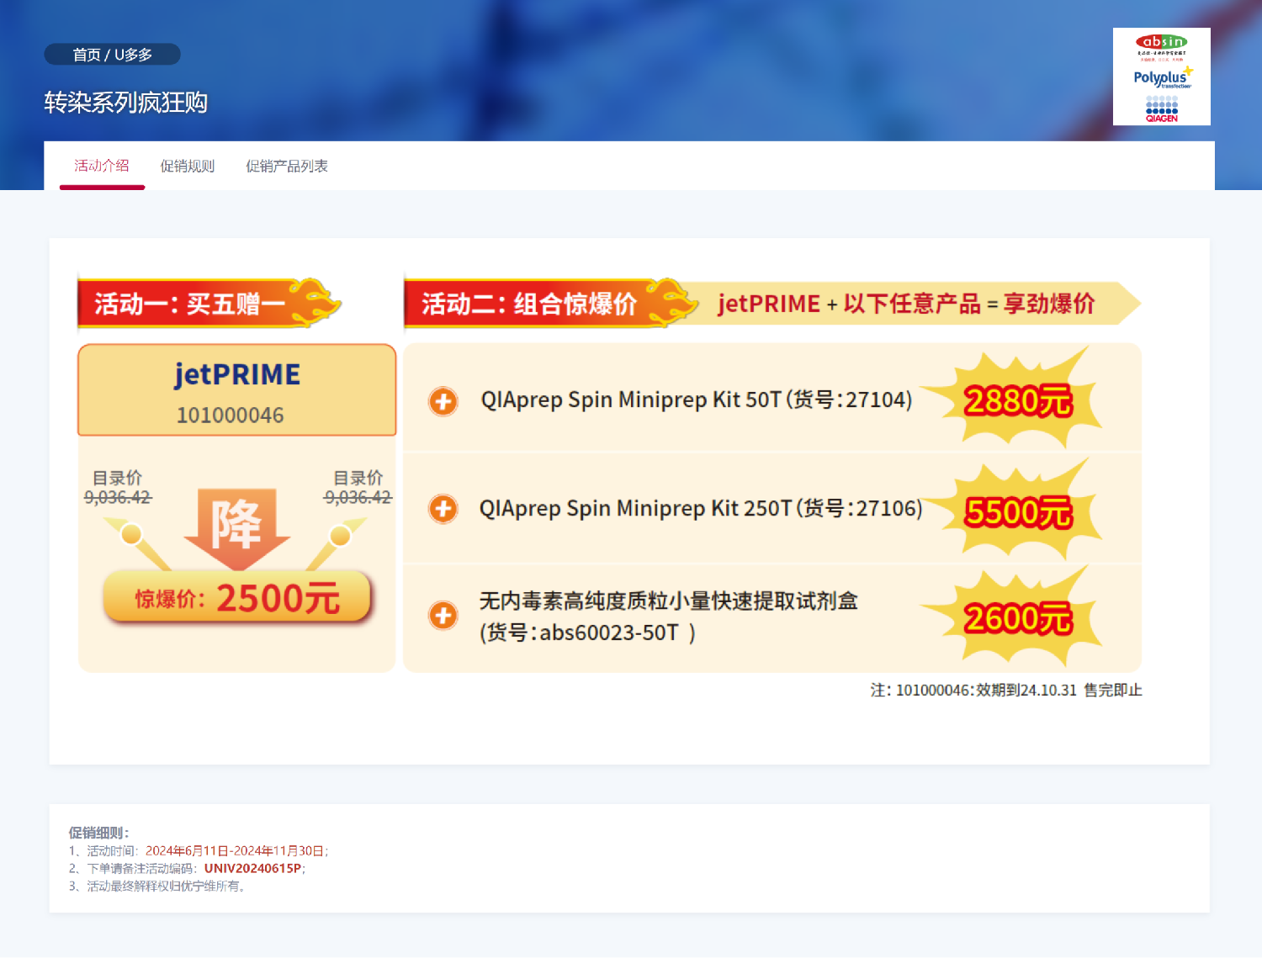Screen dimensions: 1262x958
Task: Click the orange 降 arrow graphic
Action: (x=236, y=526)
